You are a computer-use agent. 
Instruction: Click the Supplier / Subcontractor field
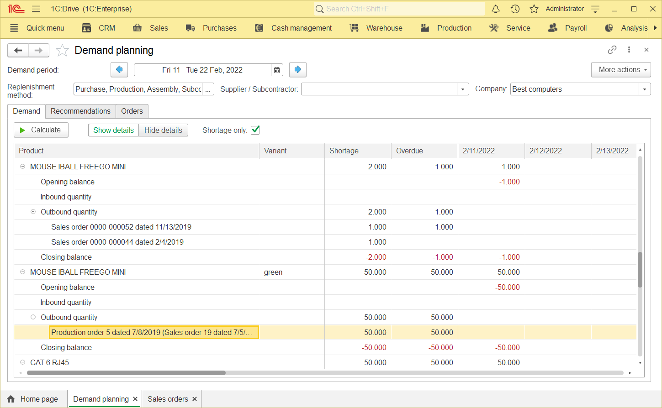[x=379, y=89]
